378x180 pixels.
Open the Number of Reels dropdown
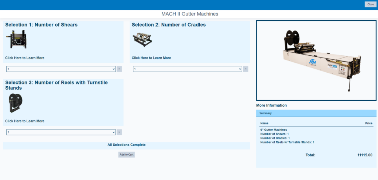[x=61, y=132]
